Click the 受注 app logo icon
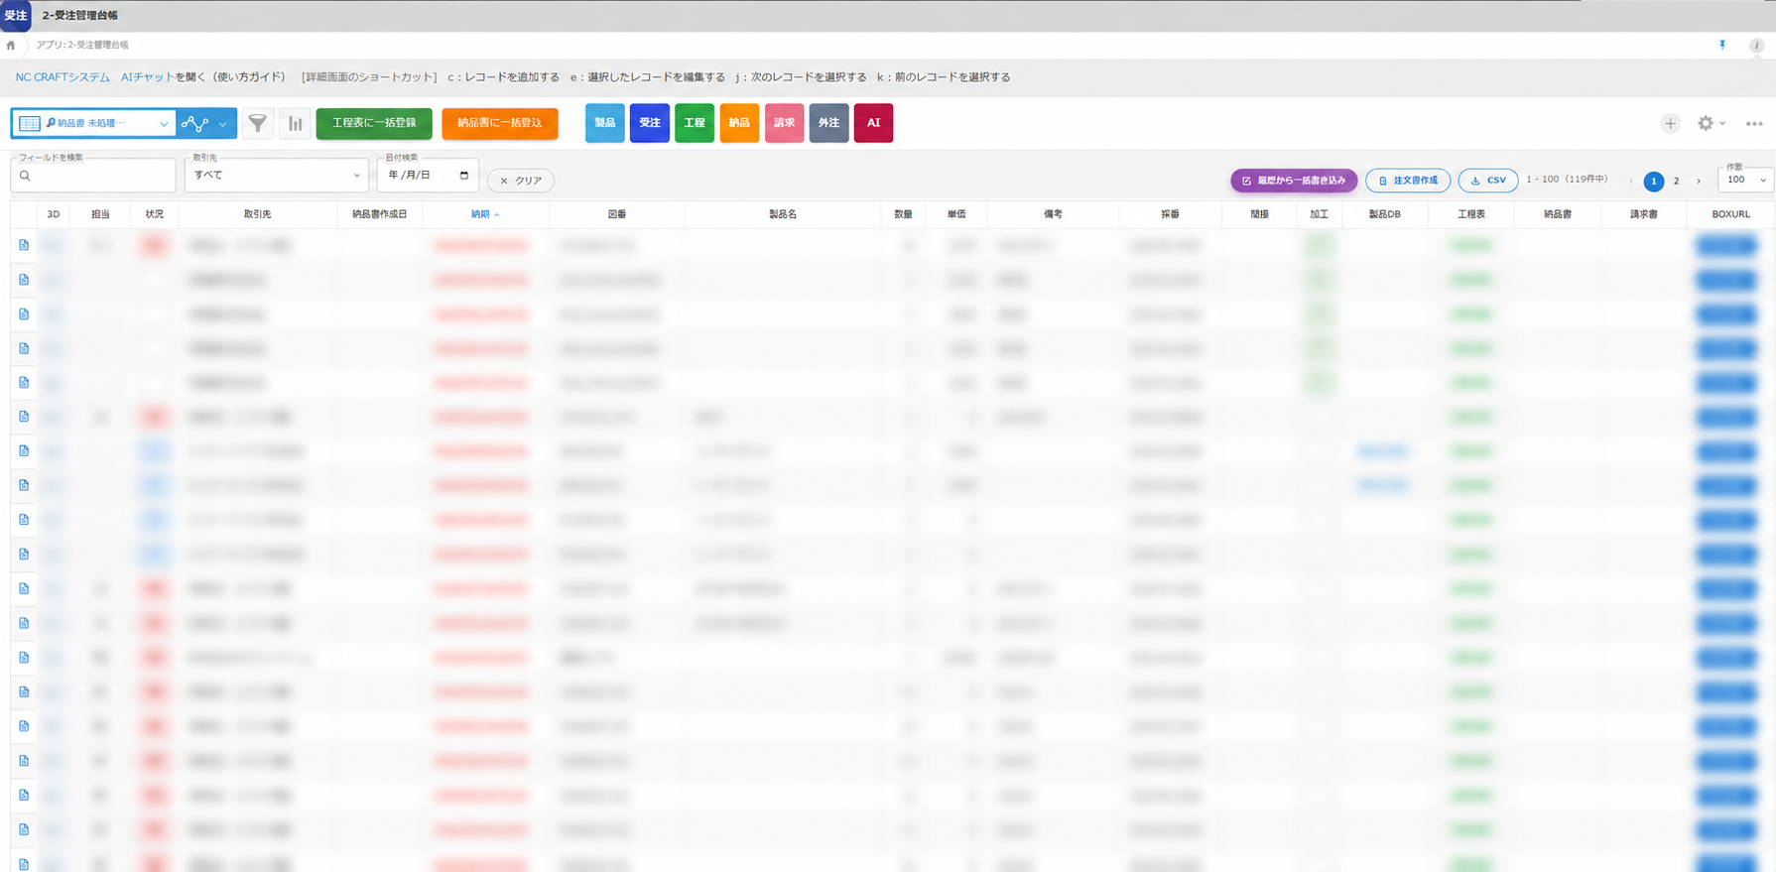Screen dimensions: 1776x872 (16, 15)
